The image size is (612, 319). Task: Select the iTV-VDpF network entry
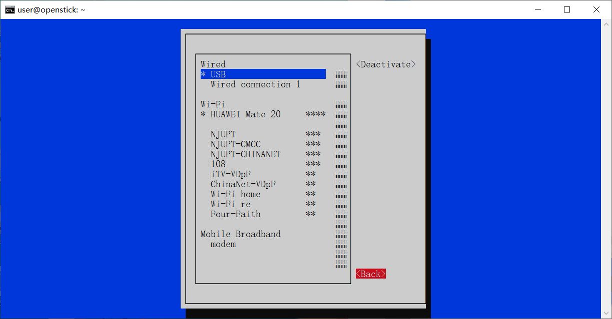(x=230, y=174)
